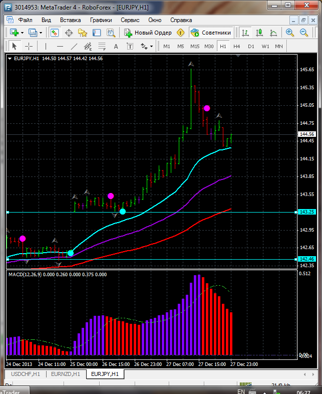Viewport: 322px width, 394px height.
Task: Choose the trendline drawing tool
Action: click(74, 46)
